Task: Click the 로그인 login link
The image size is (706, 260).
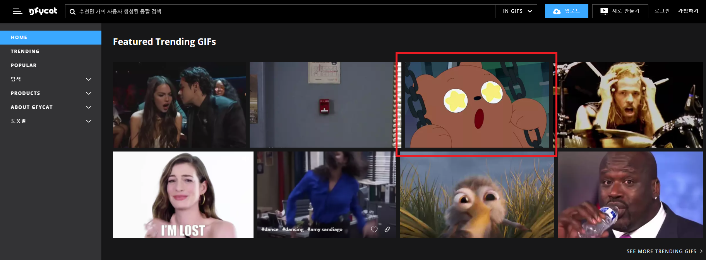Action: pos(662,11)
